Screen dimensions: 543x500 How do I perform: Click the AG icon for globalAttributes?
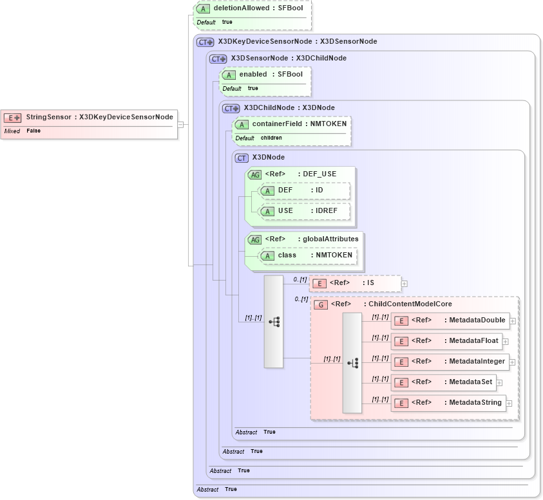255,240
